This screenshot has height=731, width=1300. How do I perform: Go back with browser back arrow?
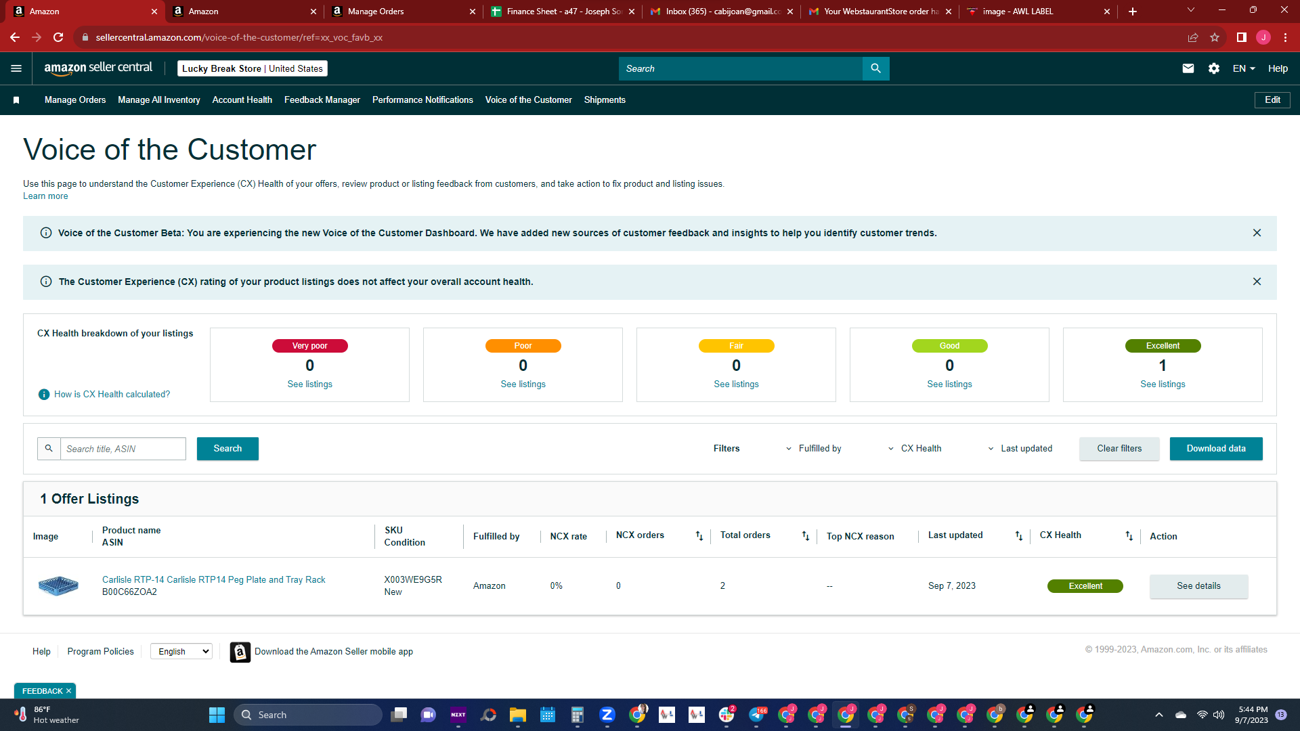[15, 37]
